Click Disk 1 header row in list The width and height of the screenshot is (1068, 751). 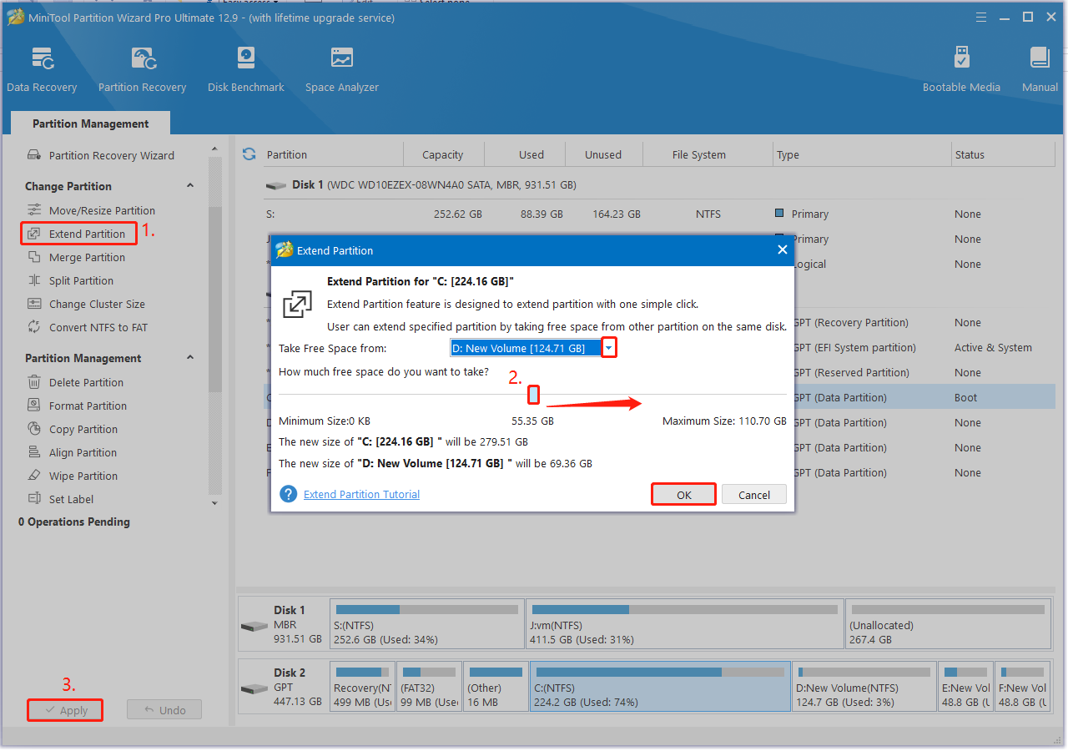point(659,184)
